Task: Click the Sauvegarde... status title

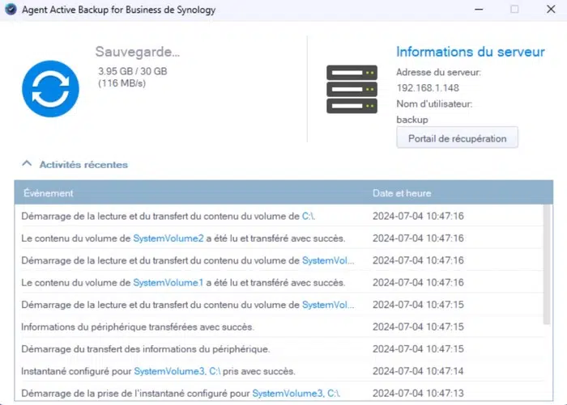Action: pos(138,52)
